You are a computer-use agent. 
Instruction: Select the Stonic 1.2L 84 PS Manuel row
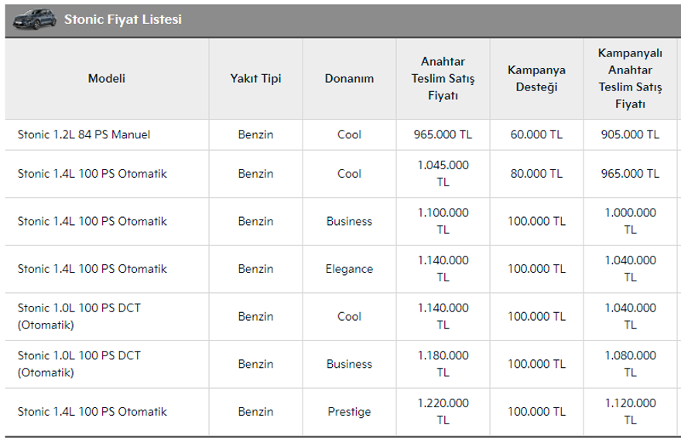click(x=84, y=134)
